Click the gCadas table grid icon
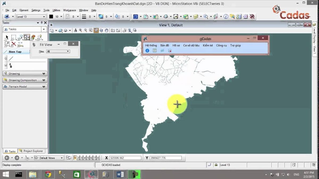The image size is (319, 179). 155,50
